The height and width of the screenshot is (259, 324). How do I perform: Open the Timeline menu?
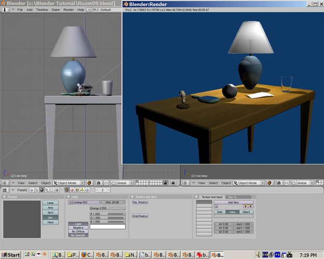coord(42,10)
